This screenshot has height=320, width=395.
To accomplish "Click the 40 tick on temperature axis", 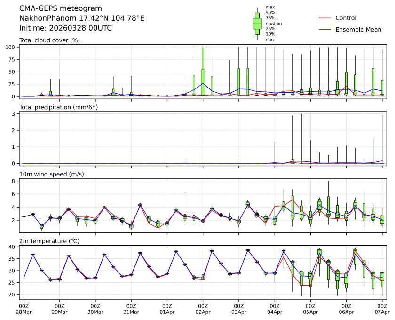I will (x=14, y=247).
